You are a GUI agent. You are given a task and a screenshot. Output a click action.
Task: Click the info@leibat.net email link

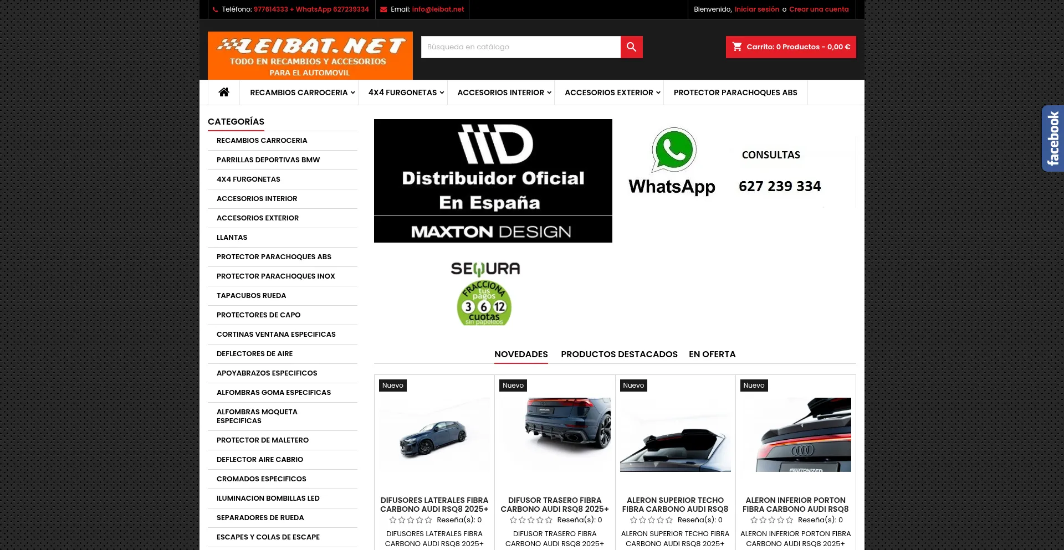click(438, 9)
